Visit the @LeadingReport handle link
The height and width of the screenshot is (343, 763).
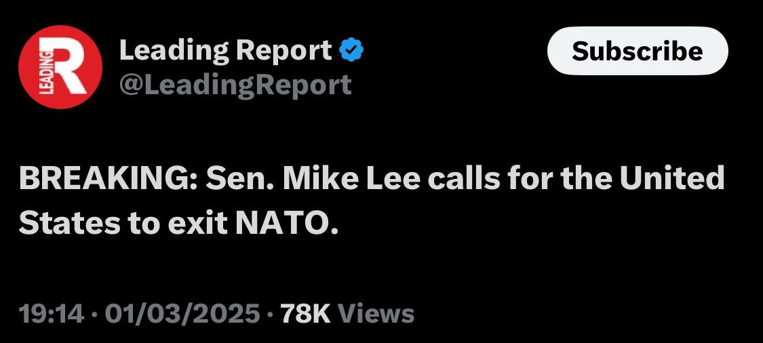235,84
